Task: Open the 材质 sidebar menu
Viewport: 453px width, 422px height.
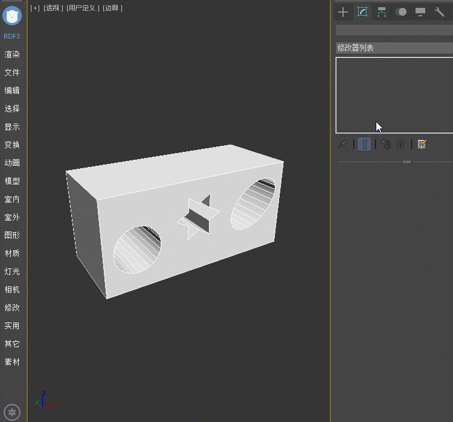Action: (x=12, y=253)
